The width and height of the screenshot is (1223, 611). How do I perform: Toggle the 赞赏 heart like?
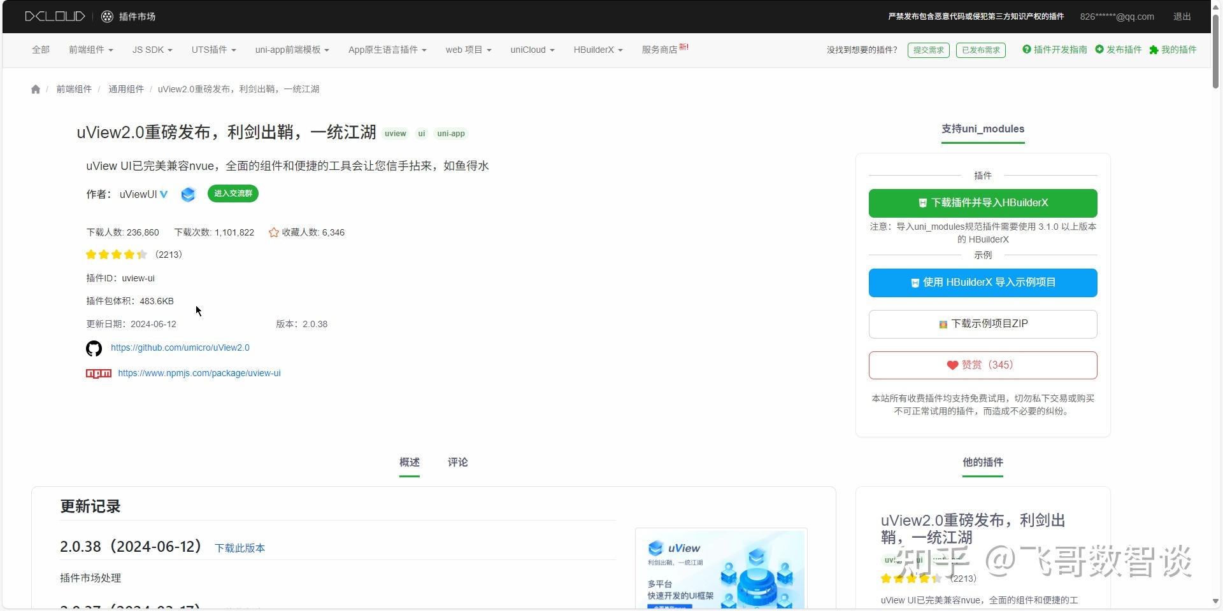click(952, 365)
